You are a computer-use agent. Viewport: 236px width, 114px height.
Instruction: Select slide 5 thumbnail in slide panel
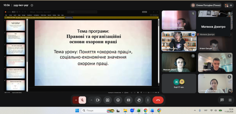pos(15,73)
